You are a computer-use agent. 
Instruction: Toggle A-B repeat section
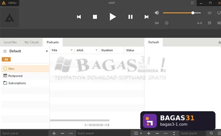199,23
